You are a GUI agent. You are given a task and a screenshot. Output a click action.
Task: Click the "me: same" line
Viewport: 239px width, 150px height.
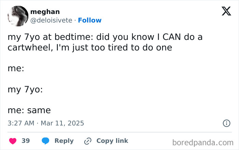click(x=29, y=110)
